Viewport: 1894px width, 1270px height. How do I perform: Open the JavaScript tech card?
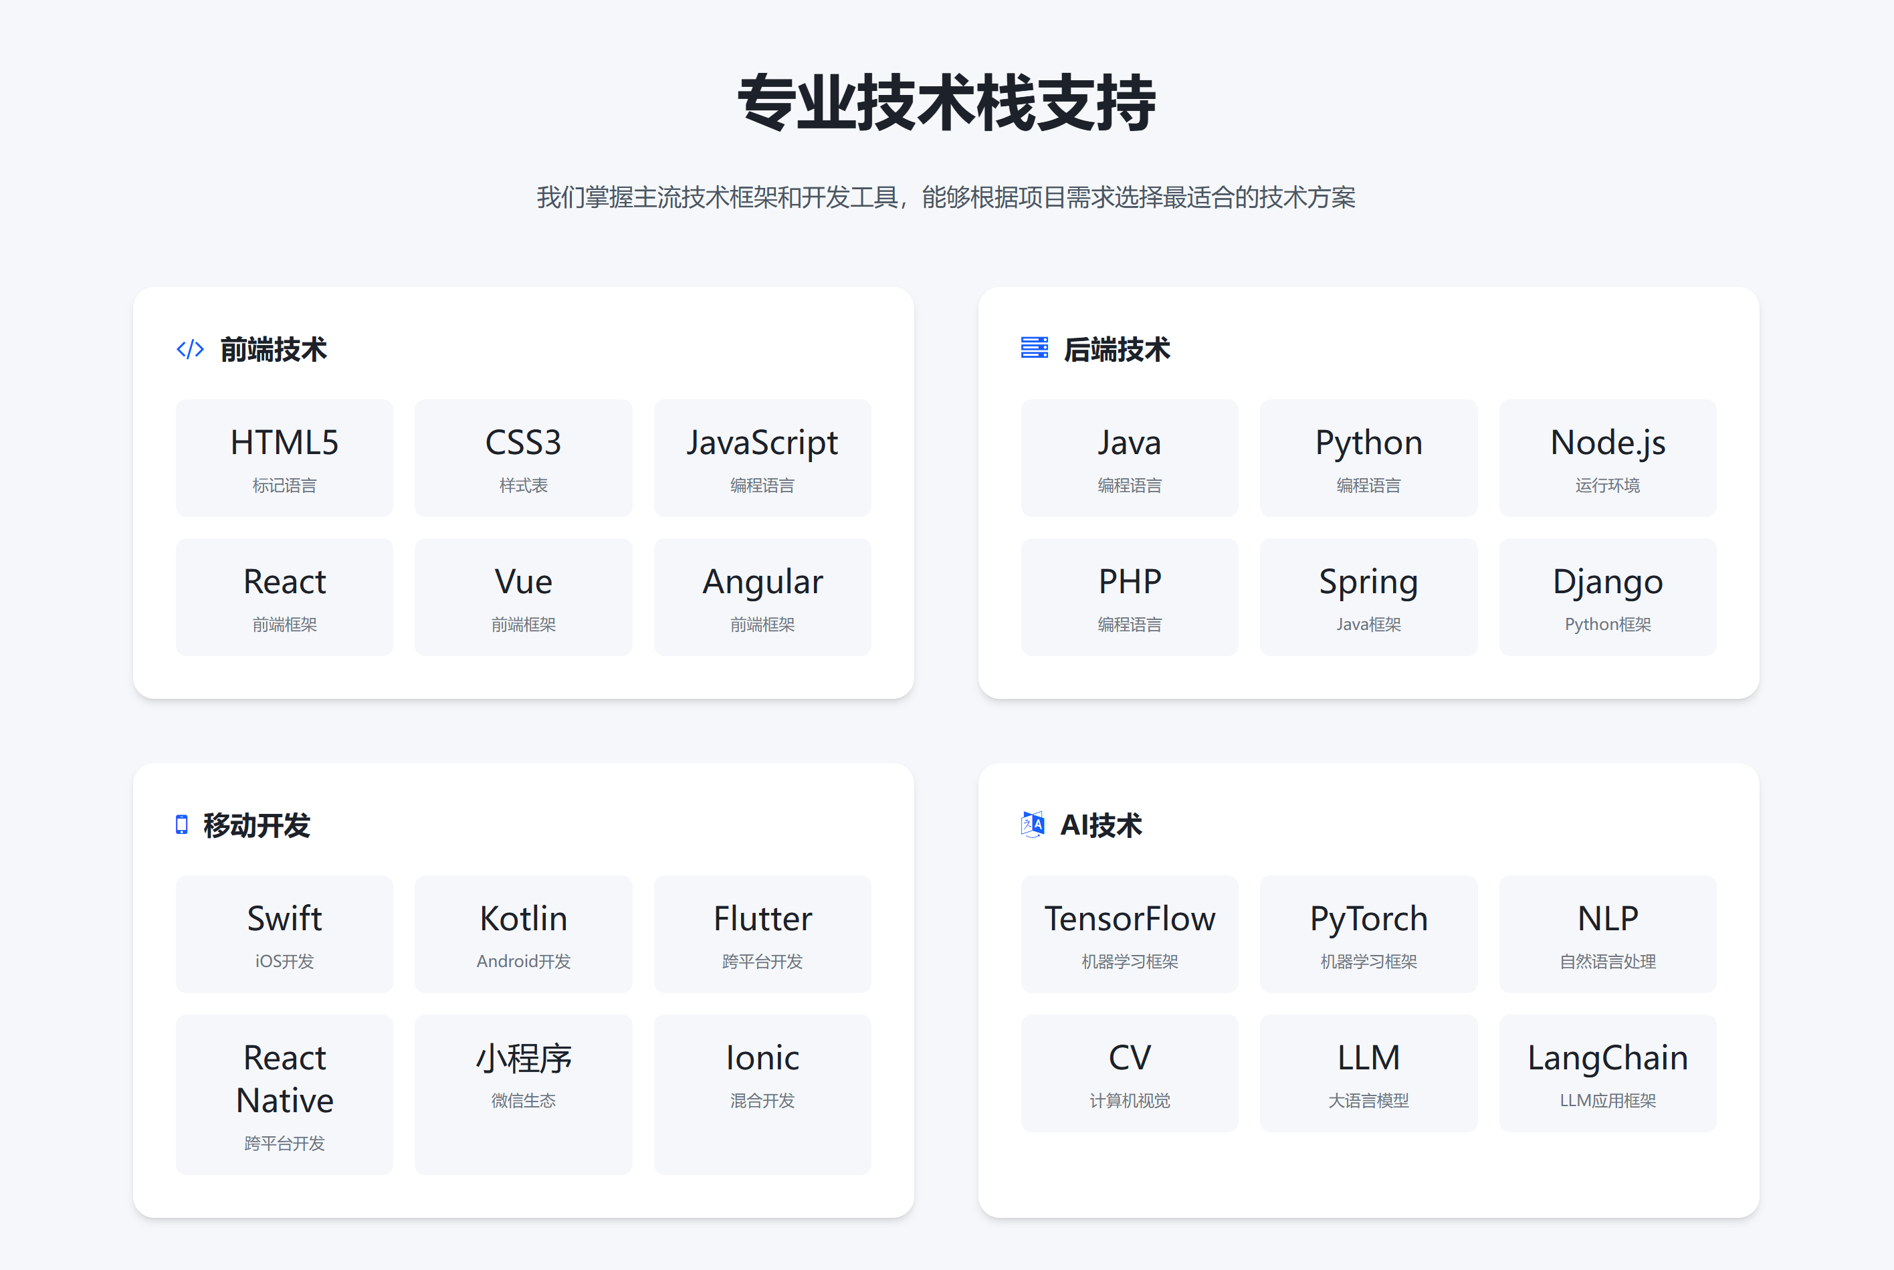point(762,457)
